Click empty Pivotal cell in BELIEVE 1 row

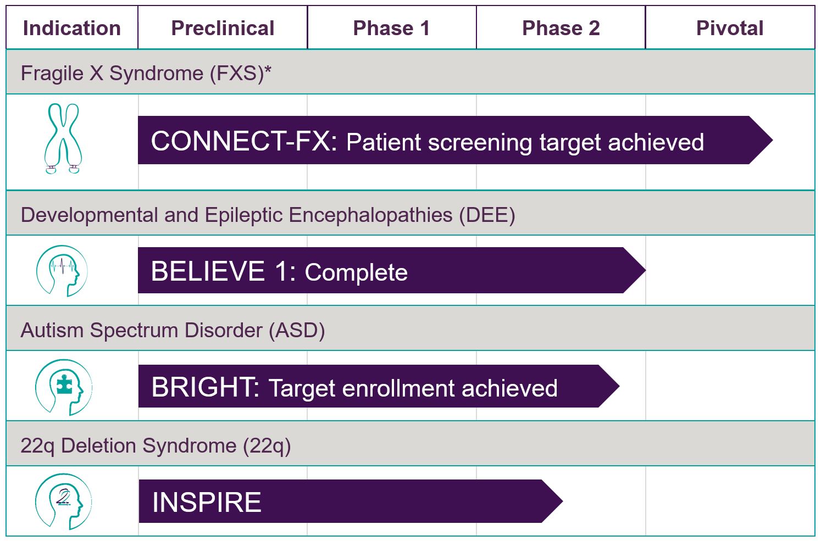[730, 270]
